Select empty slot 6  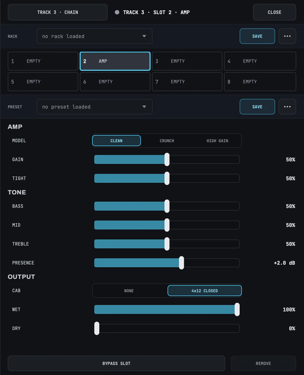point(115,82)
